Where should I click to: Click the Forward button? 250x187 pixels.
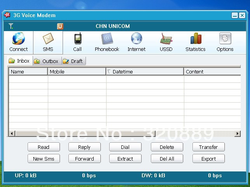[x=84, y=159]
